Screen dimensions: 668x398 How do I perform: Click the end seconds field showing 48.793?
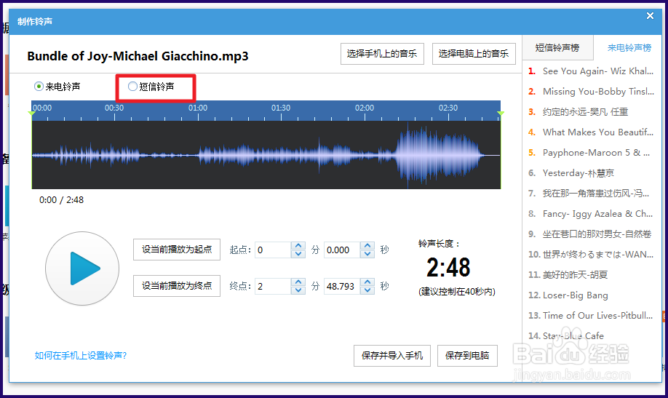tap(342, 286)
